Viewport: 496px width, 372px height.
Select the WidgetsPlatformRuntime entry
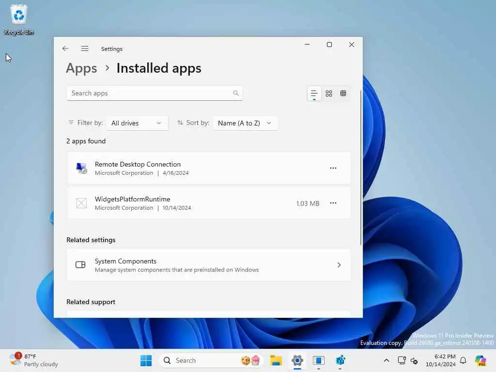click(x=208, y=203)
